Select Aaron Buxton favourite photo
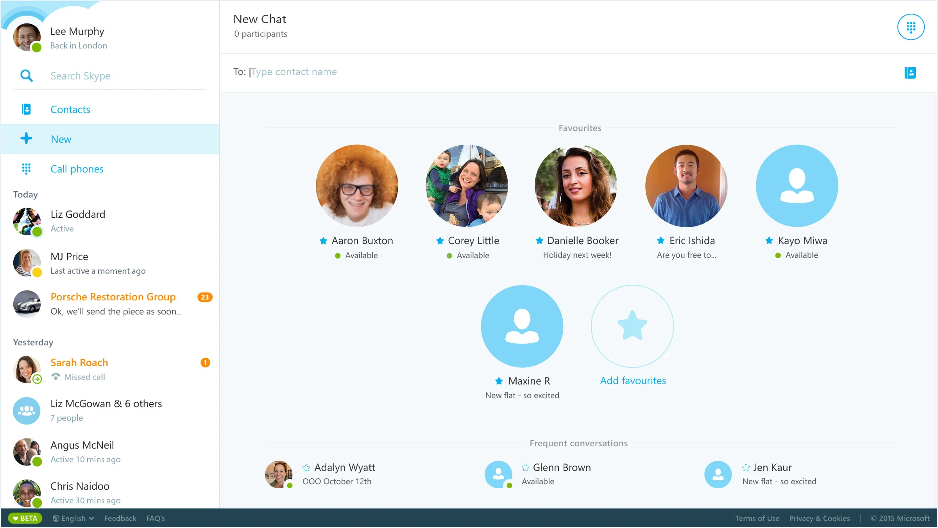 (x=357, y=185)
